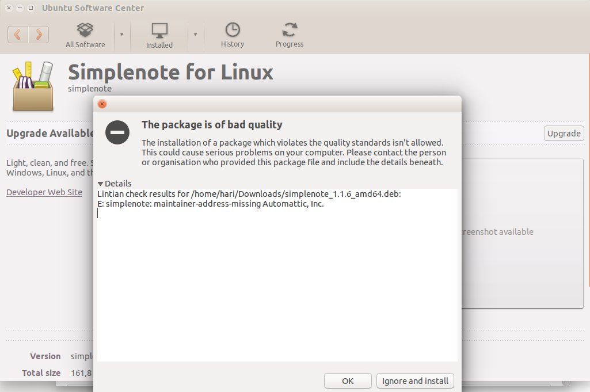Image resolution: width=590 pixels, height=392 pixels.
Task: Click the Simplenote for Linux title
Action: [x=170, y=72]
